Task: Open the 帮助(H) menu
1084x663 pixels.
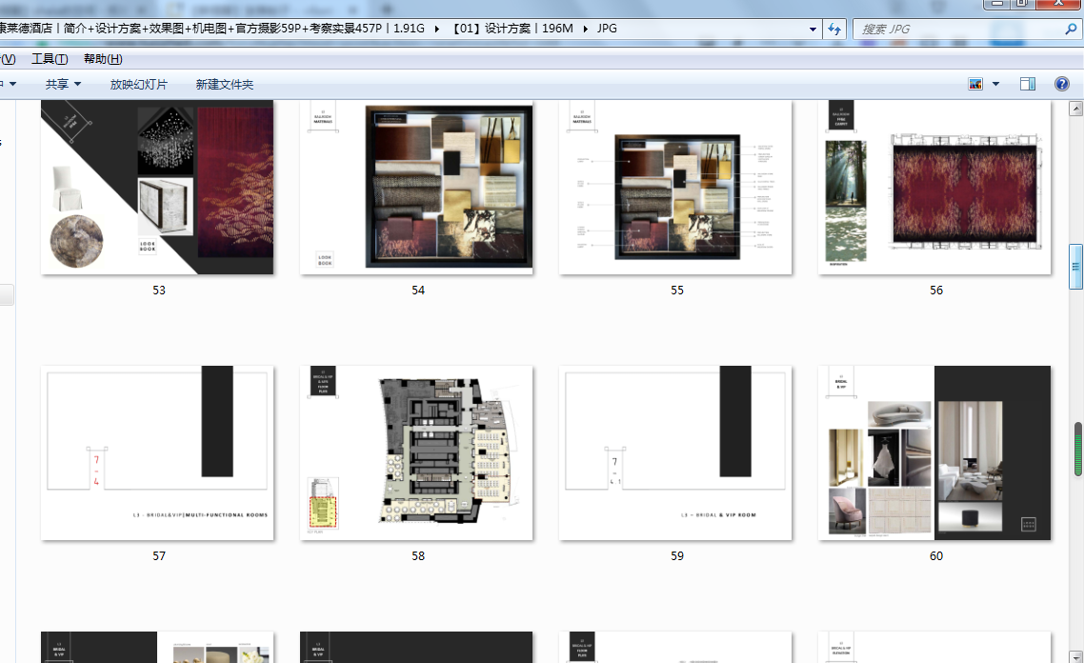Action: click(103, 59)
